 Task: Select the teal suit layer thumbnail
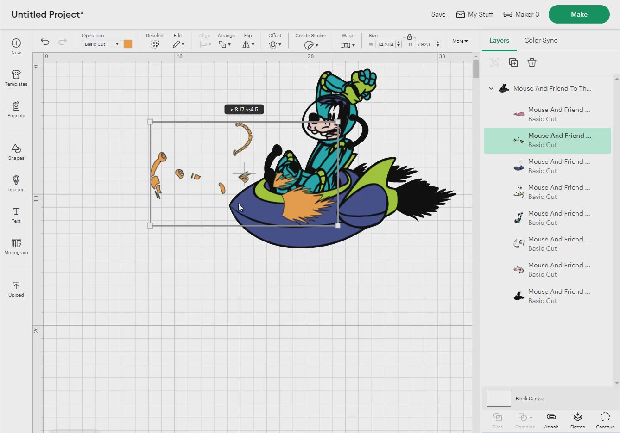click(x=519, y=217)
